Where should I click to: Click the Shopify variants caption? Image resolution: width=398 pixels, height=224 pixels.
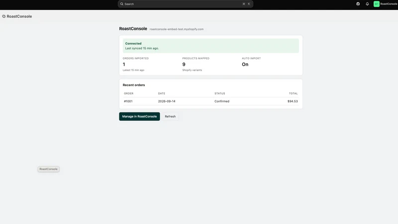coord(192,70)
